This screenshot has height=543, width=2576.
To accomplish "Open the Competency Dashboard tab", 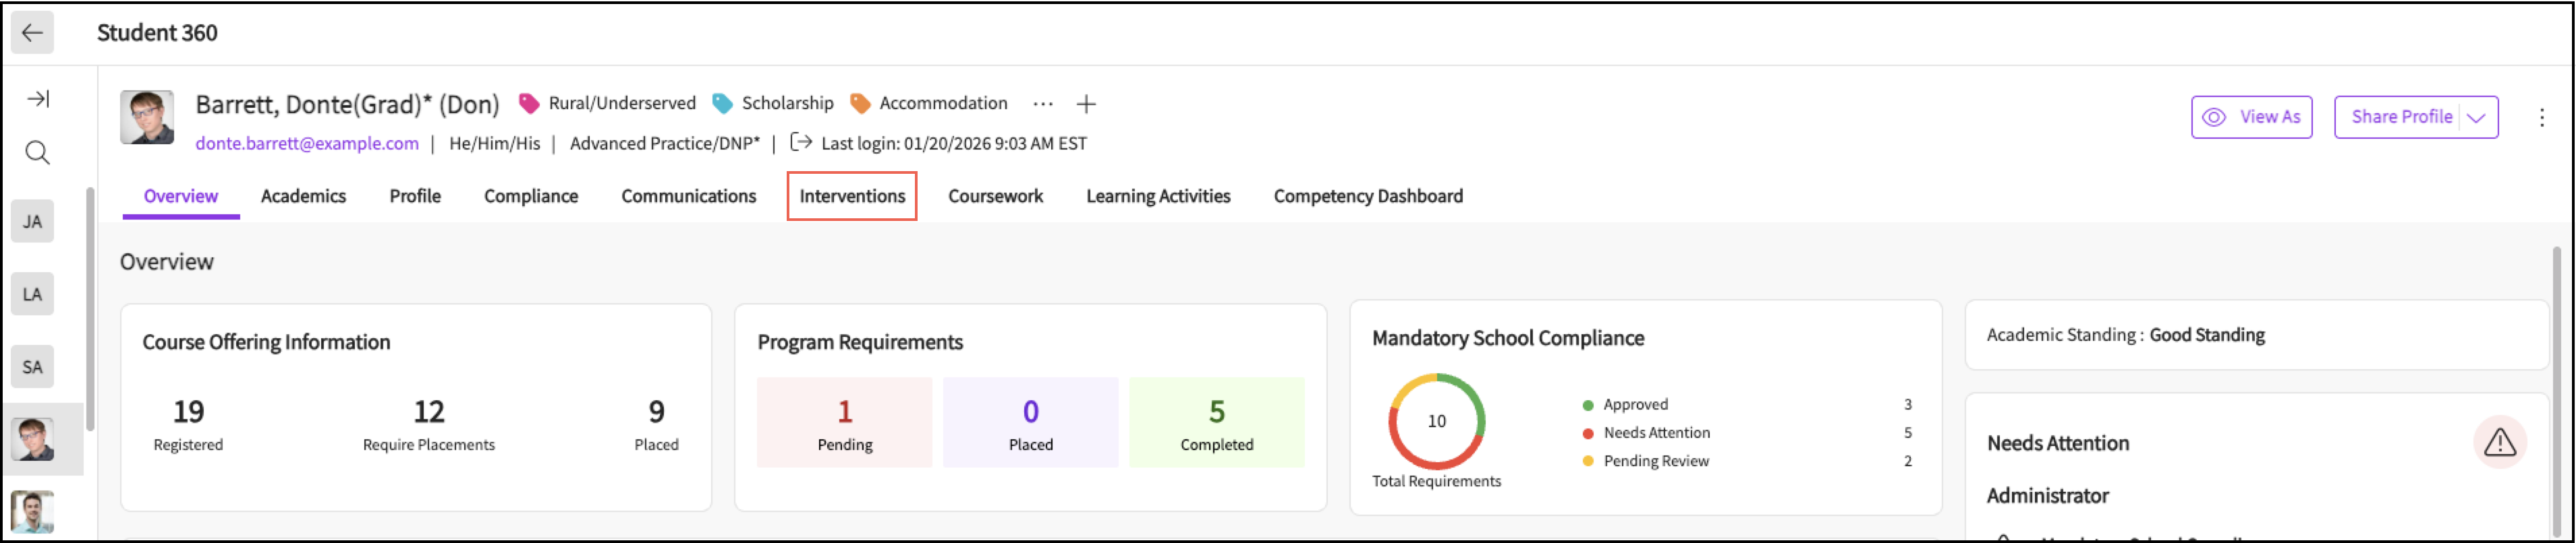I will click(1367, 197).
